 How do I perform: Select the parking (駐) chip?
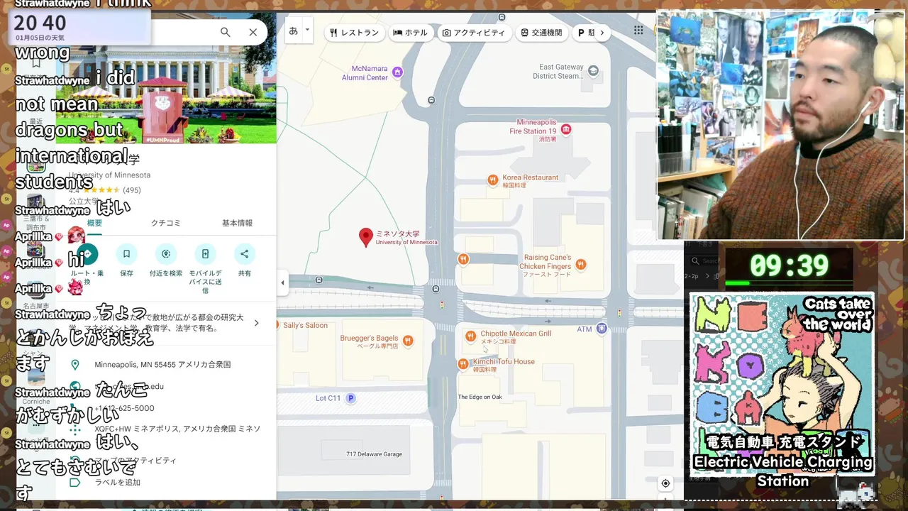586,33
